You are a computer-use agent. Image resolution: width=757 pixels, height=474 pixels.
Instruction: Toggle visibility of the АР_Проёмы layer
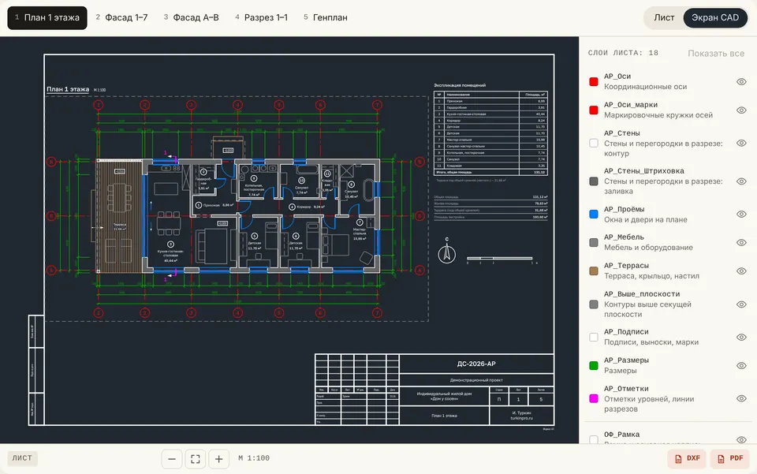741,215
